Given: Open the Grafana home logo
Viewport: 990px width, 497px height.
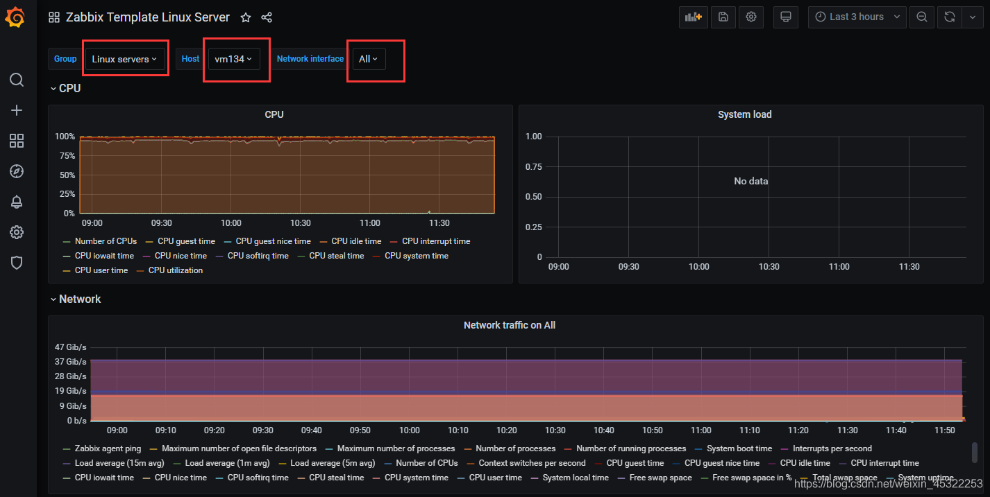Looking at the screenshot, I should [x=16, y=17].
